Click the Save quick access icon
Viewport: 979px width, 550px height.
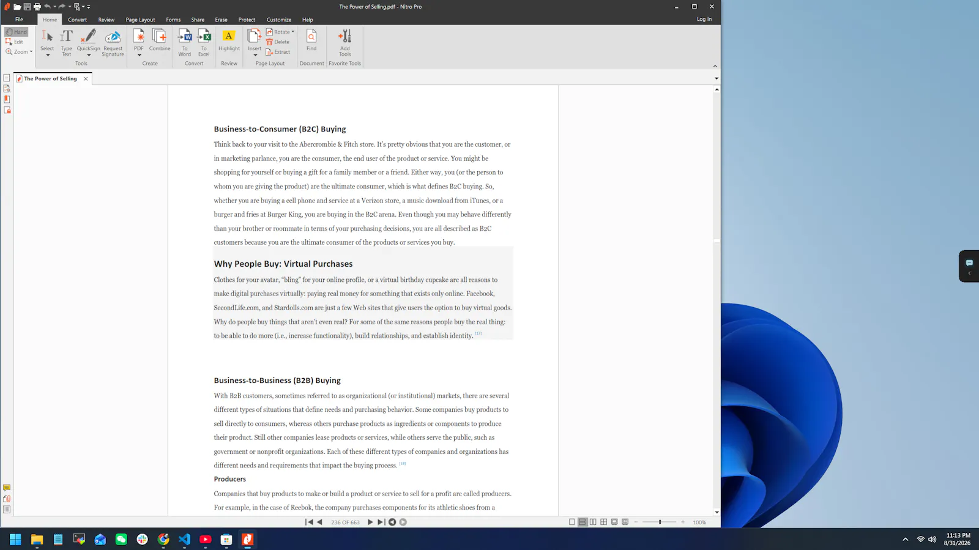(27, 7)
